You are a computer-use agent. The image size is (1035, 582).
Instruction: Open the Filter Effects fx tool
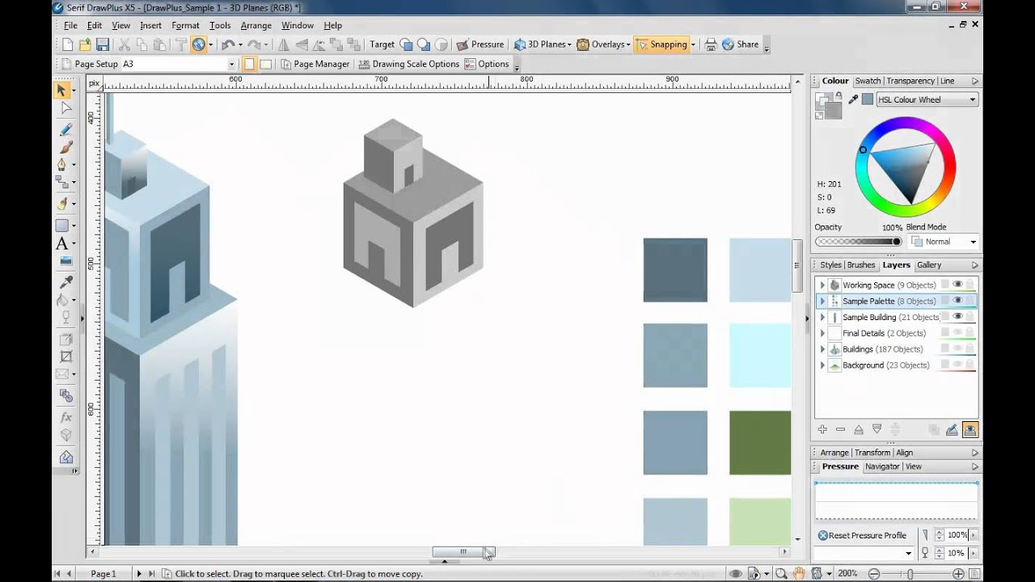[x=65, y=417]
